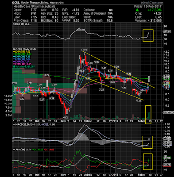
Task: Click the Volume 4,317,065 legend entry
Action: click(24, 67)
